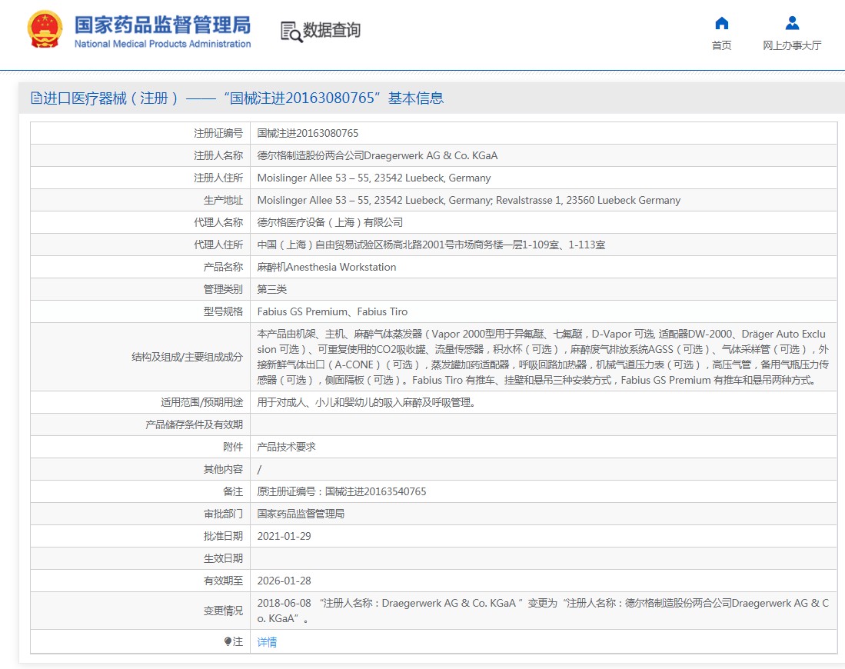The height and width of the screenshot is (669, 845).
Task: Click the national emblem logo
Action: coord(45,32)
